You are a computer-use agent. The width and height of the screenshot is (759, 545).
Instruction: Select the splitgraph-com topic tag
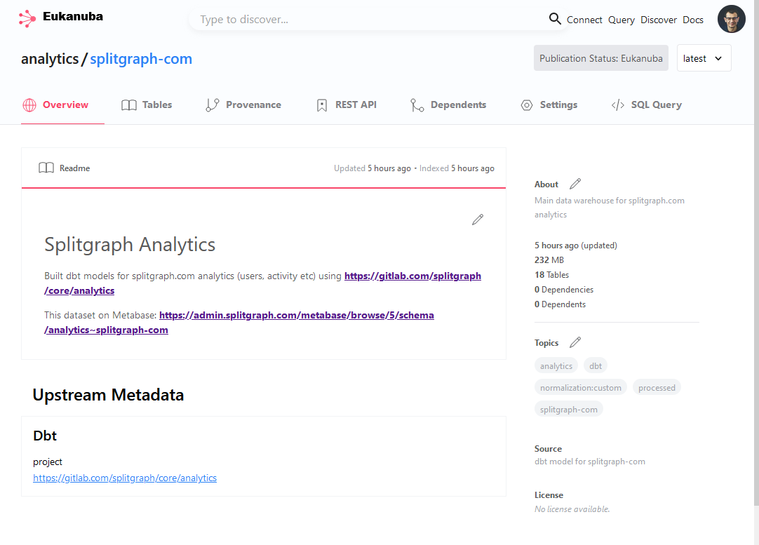(x=569, y=410)
